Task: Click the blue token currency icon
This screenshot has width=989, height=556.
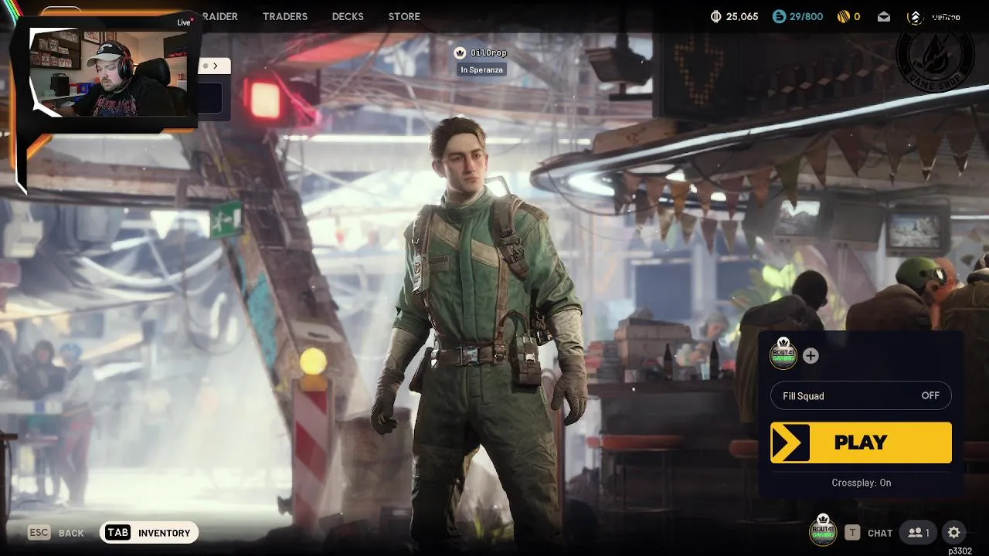Action: (x=780, y=16)
